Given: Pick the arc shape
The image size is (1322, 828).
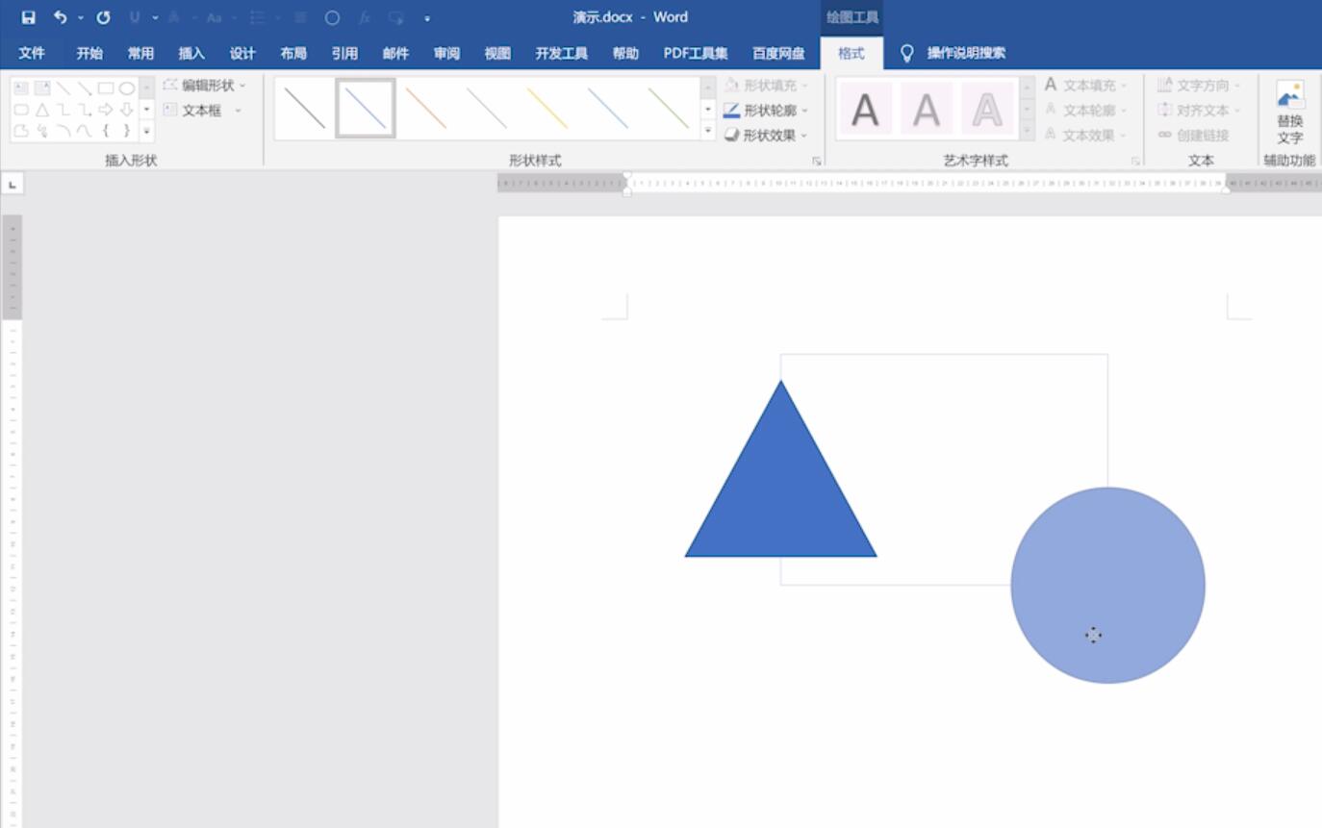Looking at the screenshot, I should [x=64, y=131].
